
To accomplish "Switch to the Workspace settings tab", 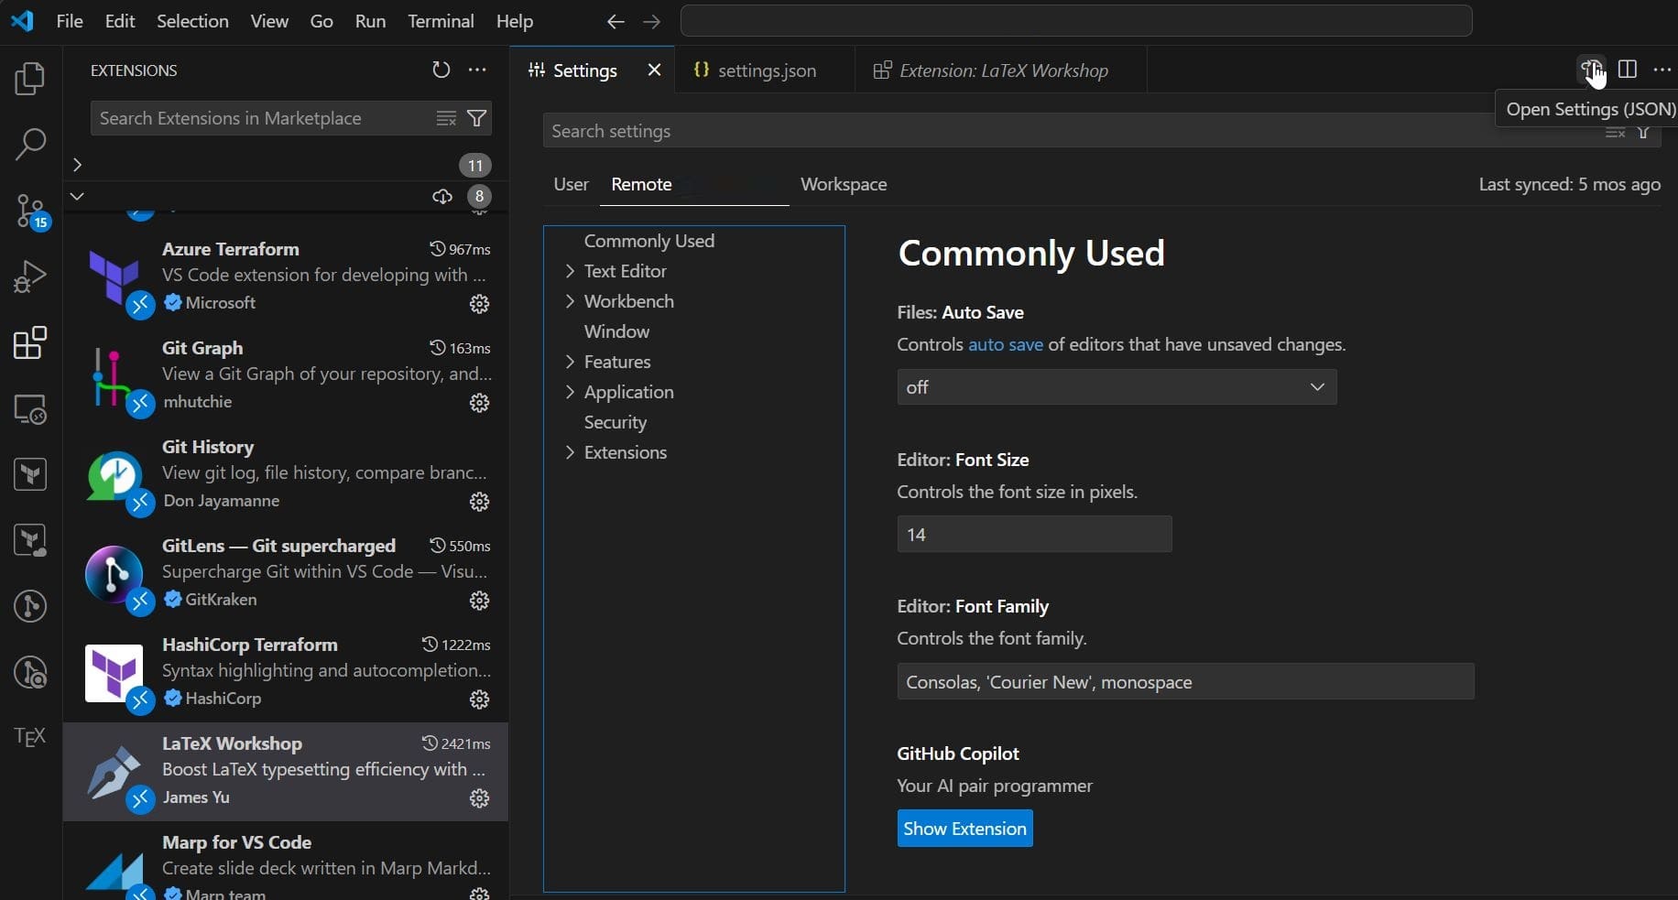I will pyautogui.click(x=843, y=184).
